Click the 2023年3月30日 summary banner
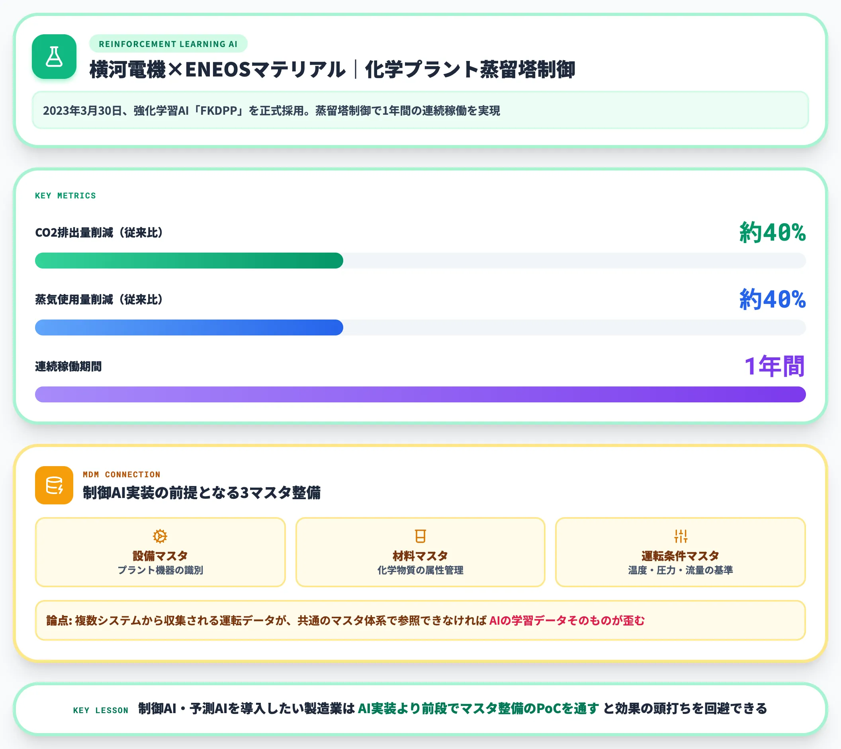Viewport: 841px width, 749px height. click(x=420, y=110)
